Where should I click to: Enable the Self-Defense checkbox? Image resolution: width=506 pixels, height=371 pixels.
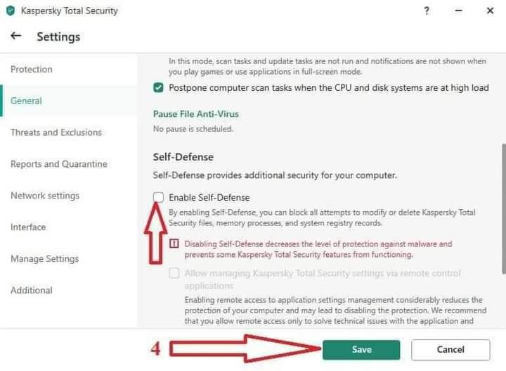(158, 197)
